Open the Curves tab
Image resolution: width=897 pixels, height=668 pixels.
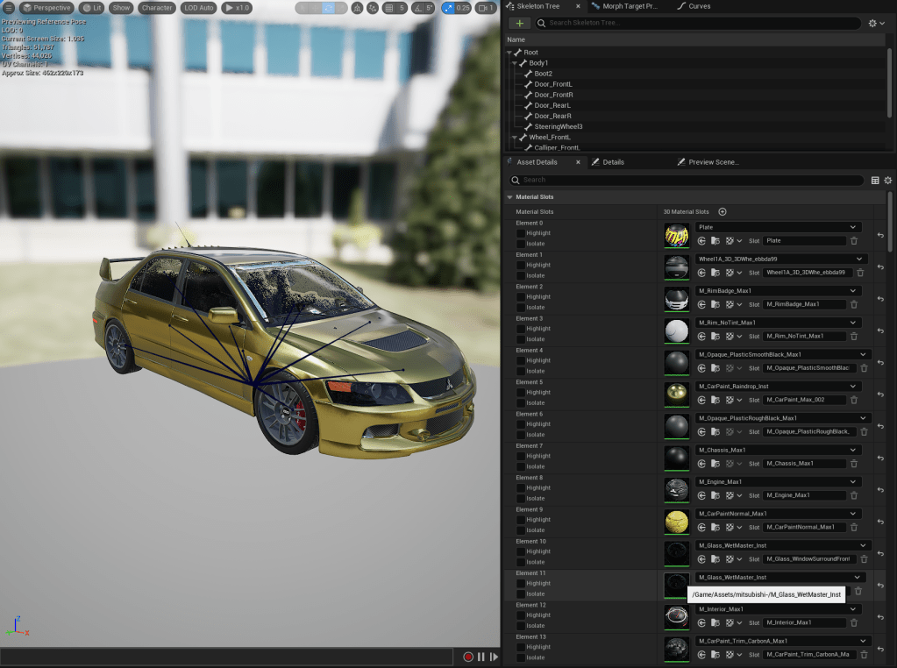(699, 6)
